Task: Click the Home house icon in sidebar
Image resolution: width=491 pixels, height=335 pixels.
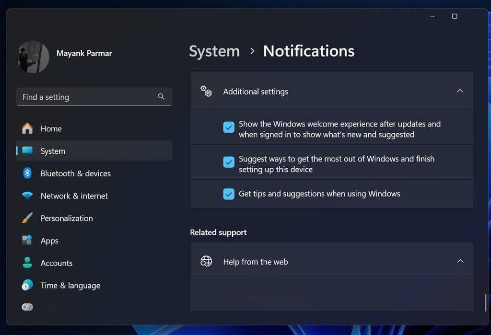Action: tap(27, 128)
